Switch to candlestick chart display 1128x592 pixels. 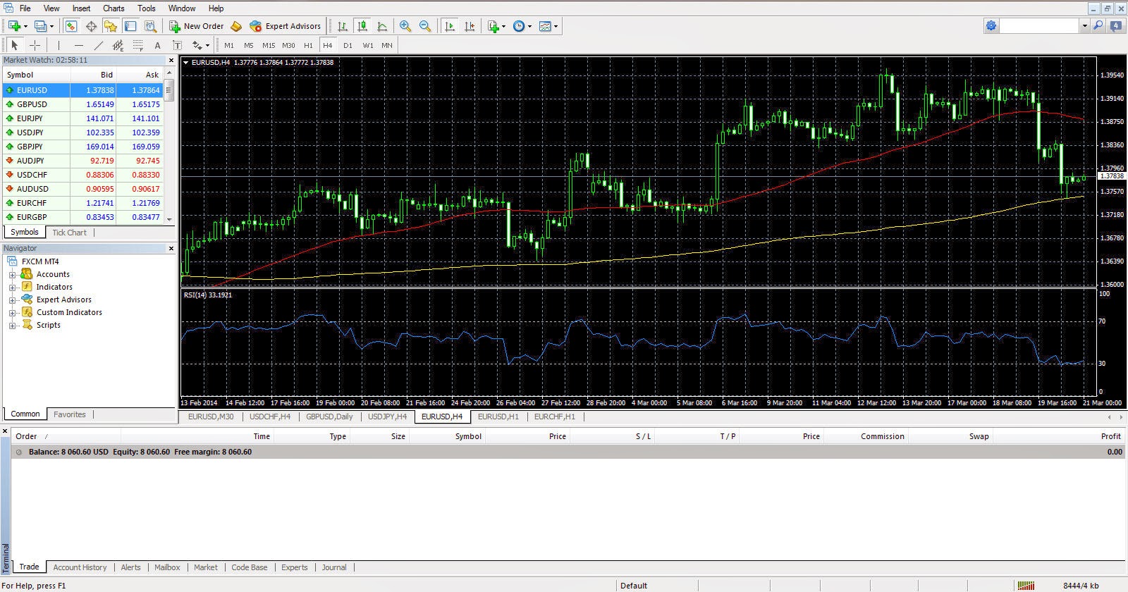[362, 26]
